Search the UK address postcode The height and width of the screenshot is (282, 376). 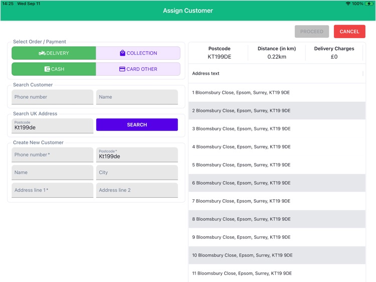137,124
